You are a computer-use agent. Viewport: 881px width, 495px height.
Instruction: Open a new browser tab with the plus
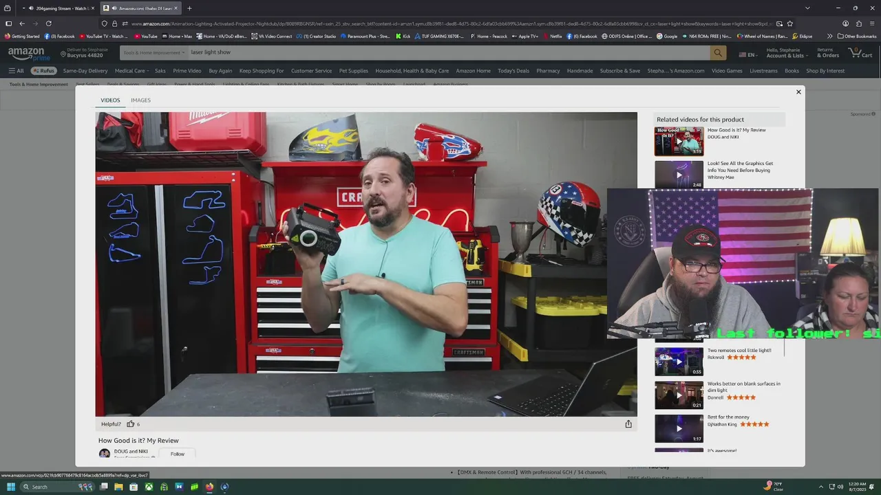point(189,8)
